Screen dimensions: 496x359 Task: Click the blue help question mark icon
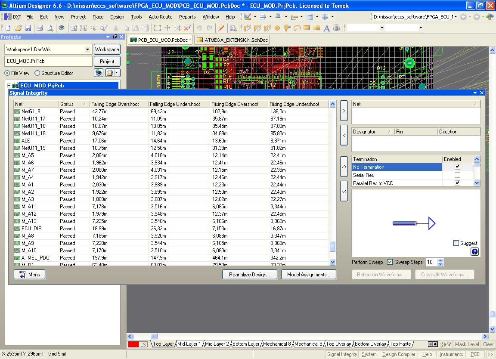(474, 252)
